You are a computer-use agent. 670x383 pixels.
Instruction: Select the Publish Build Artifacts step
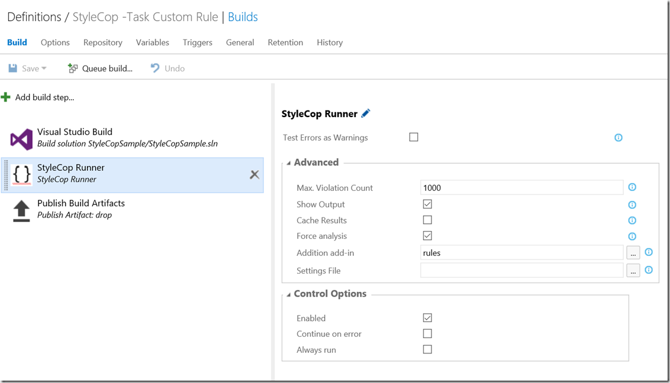[x=132, y=209]
